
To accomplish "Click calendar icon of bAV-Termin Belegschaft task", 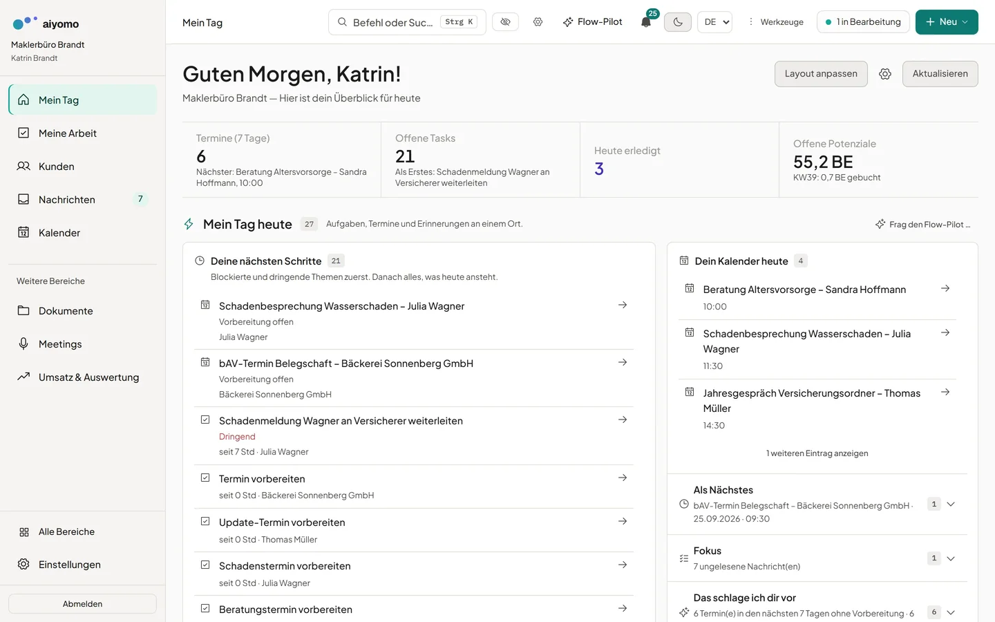I will coord(205,362).
